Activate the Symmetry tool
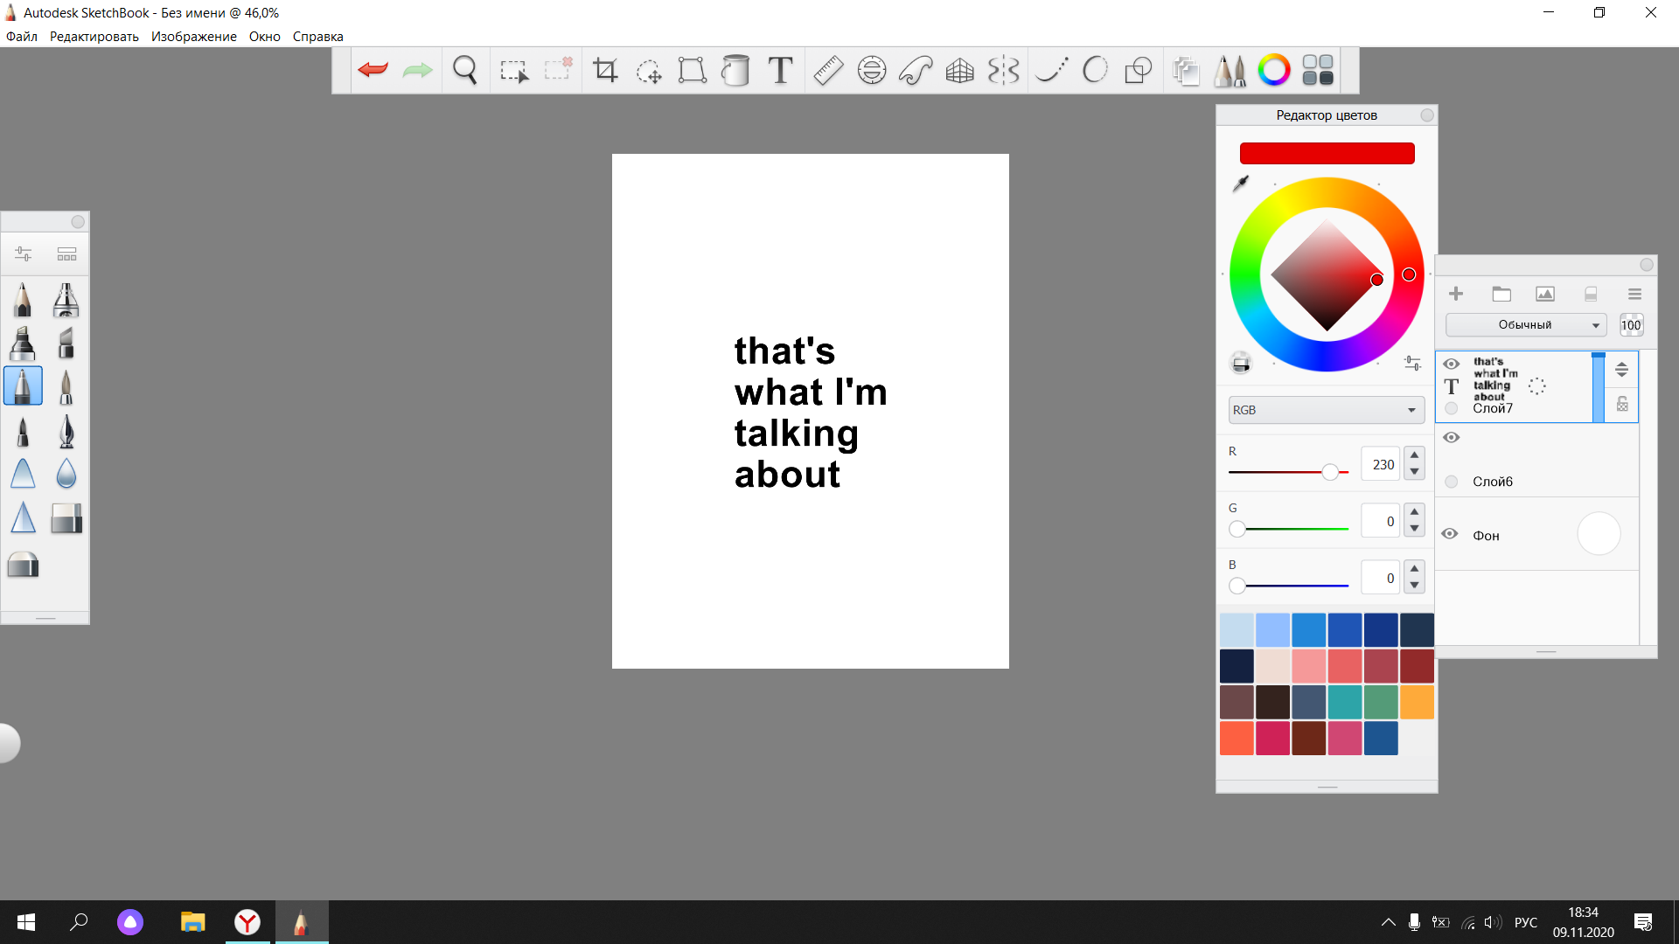This screenshot has width=1679, height=944. coord(1003,70)
